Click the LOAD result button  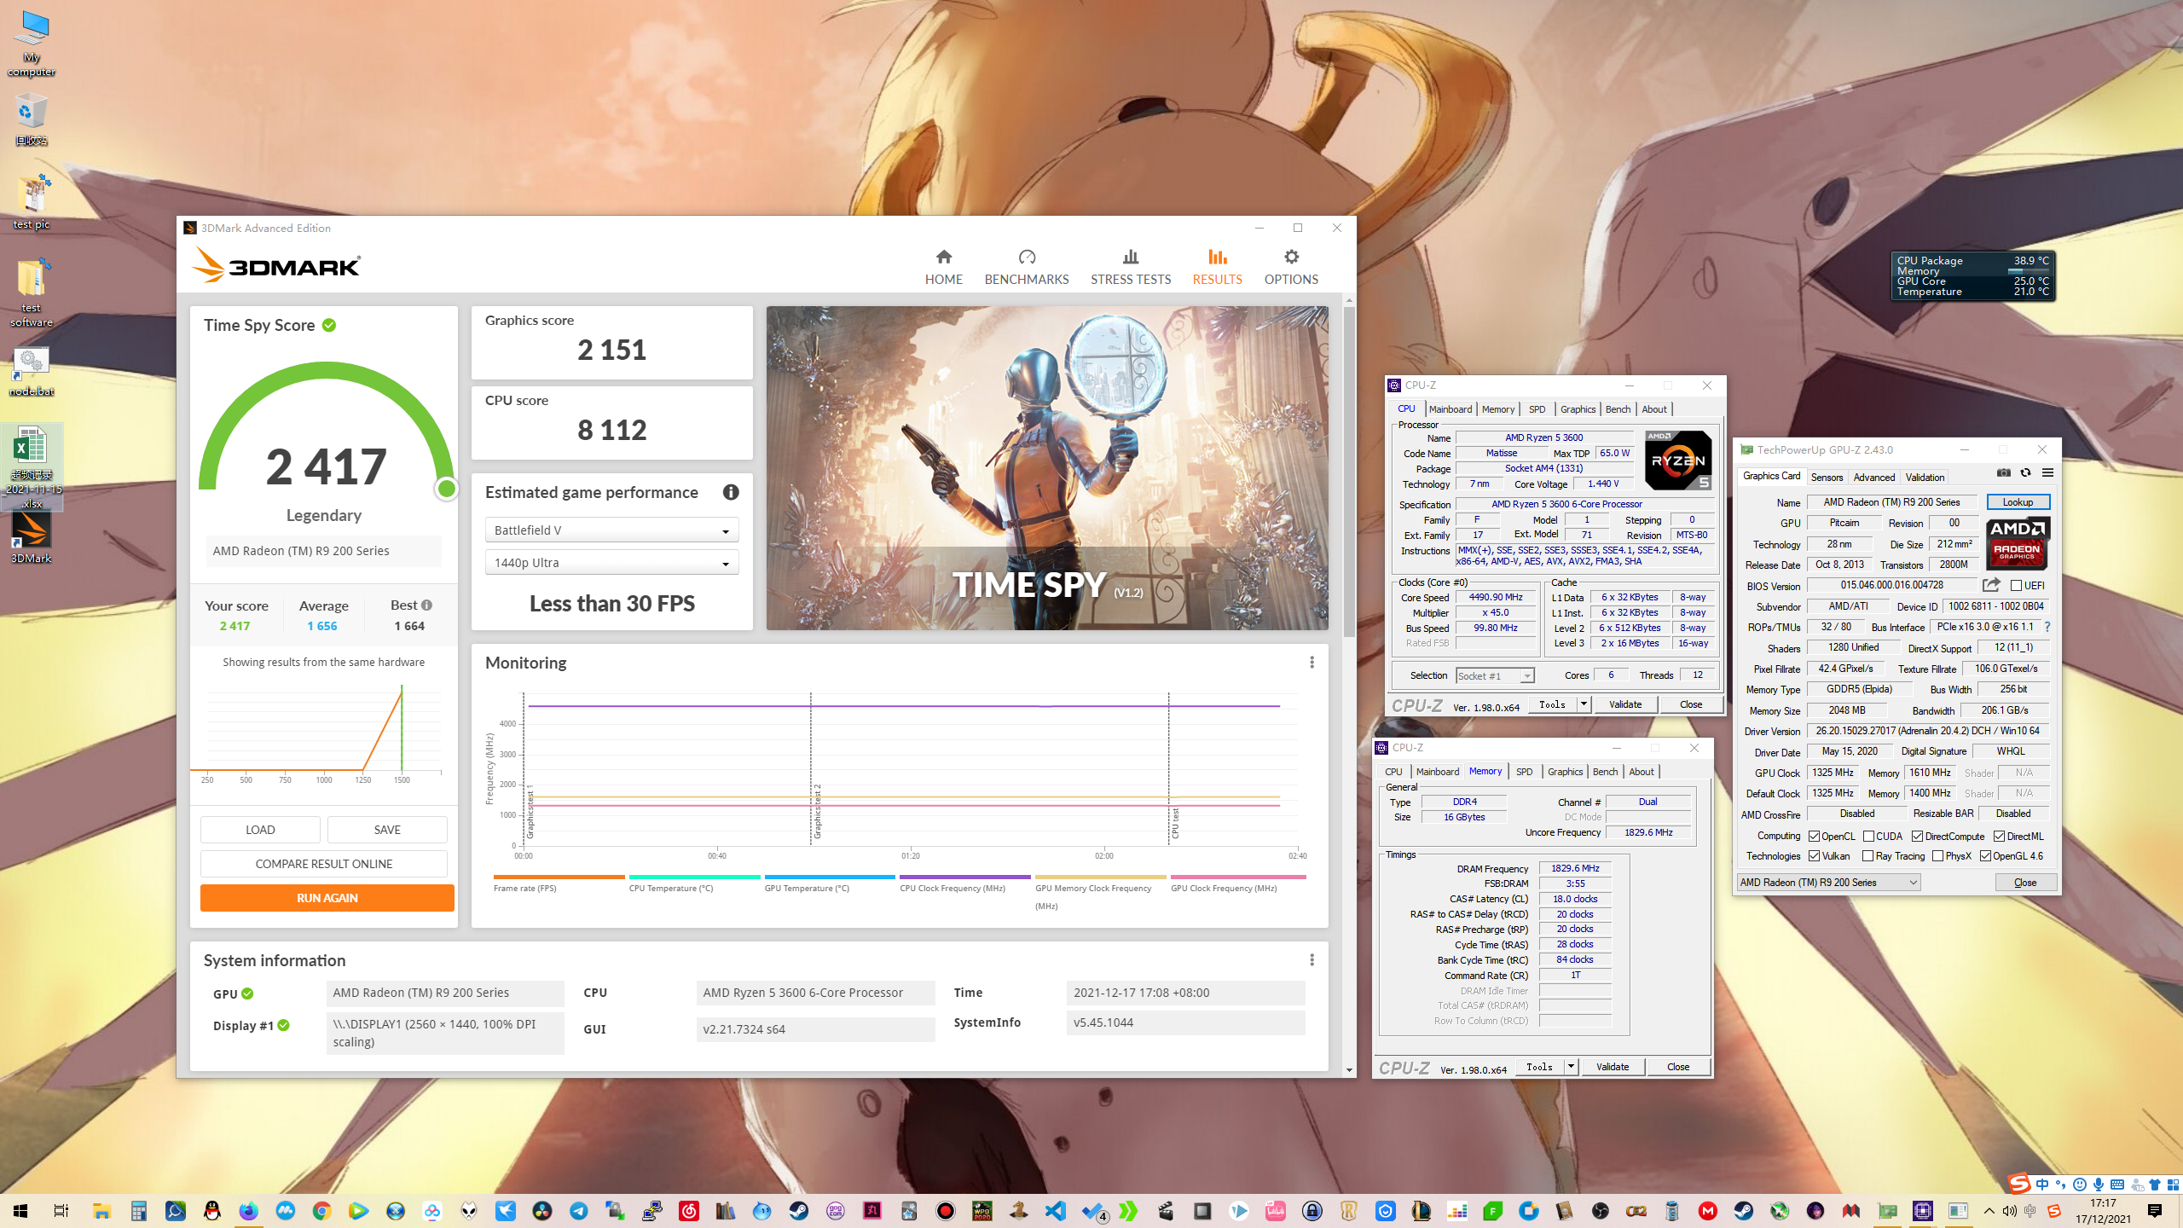(260, 830)
